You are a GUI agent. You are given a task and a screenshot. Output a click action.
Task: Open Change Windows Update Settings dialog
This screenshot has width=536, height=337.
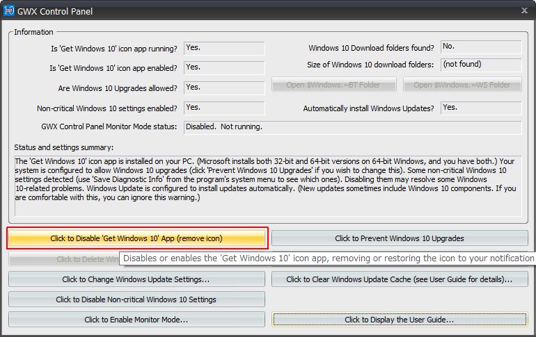click(136, 279)
